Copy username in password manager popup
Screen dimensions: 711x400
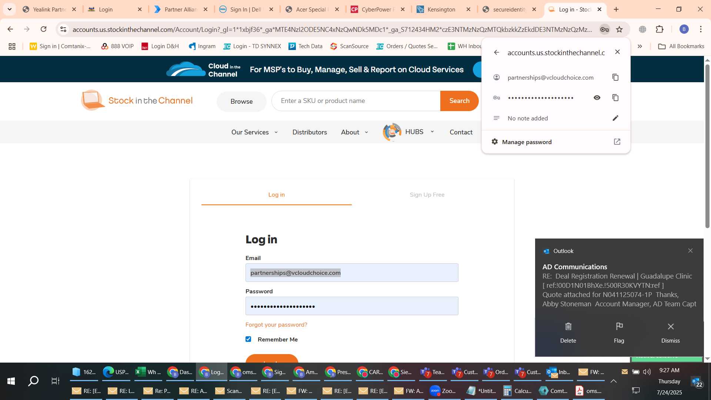(x=615, y=77)
